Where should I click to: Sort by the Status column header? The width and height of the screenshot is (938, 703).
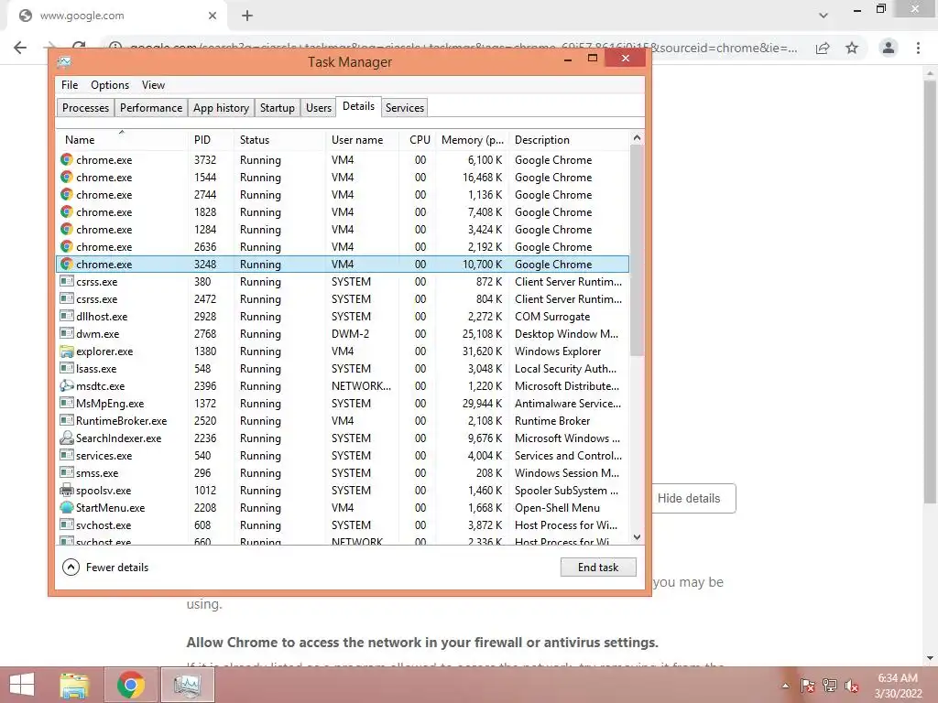tap(278, 139)
